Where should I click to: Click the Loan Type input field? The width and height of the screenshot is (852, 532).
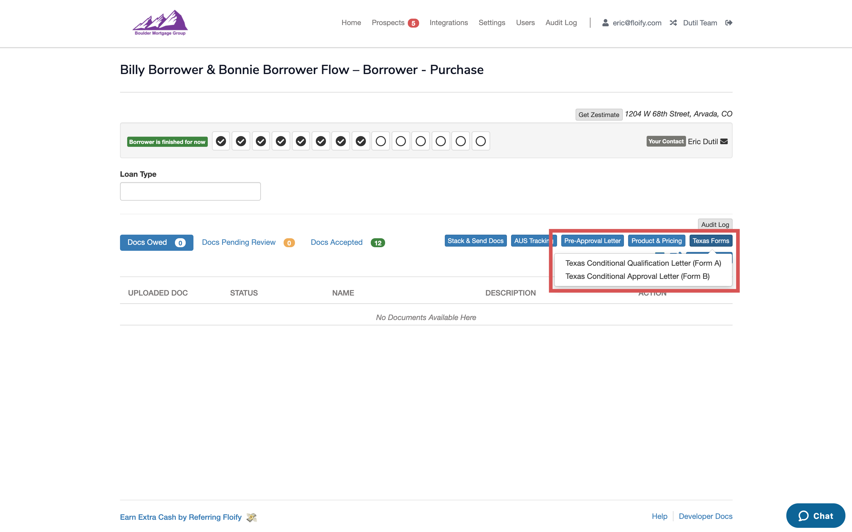point(190,191)
